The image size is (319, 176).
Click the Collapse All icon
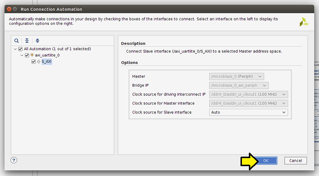pyautogui.click(x=27, y=41)
